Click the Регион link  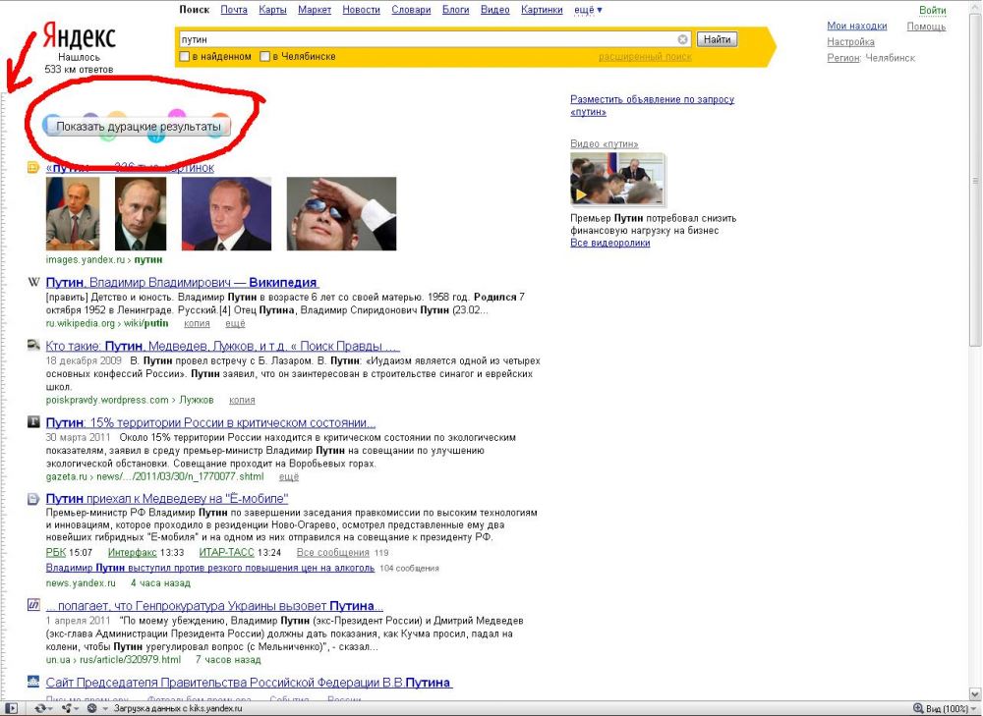pyautogui.click(x=843, y=58)
